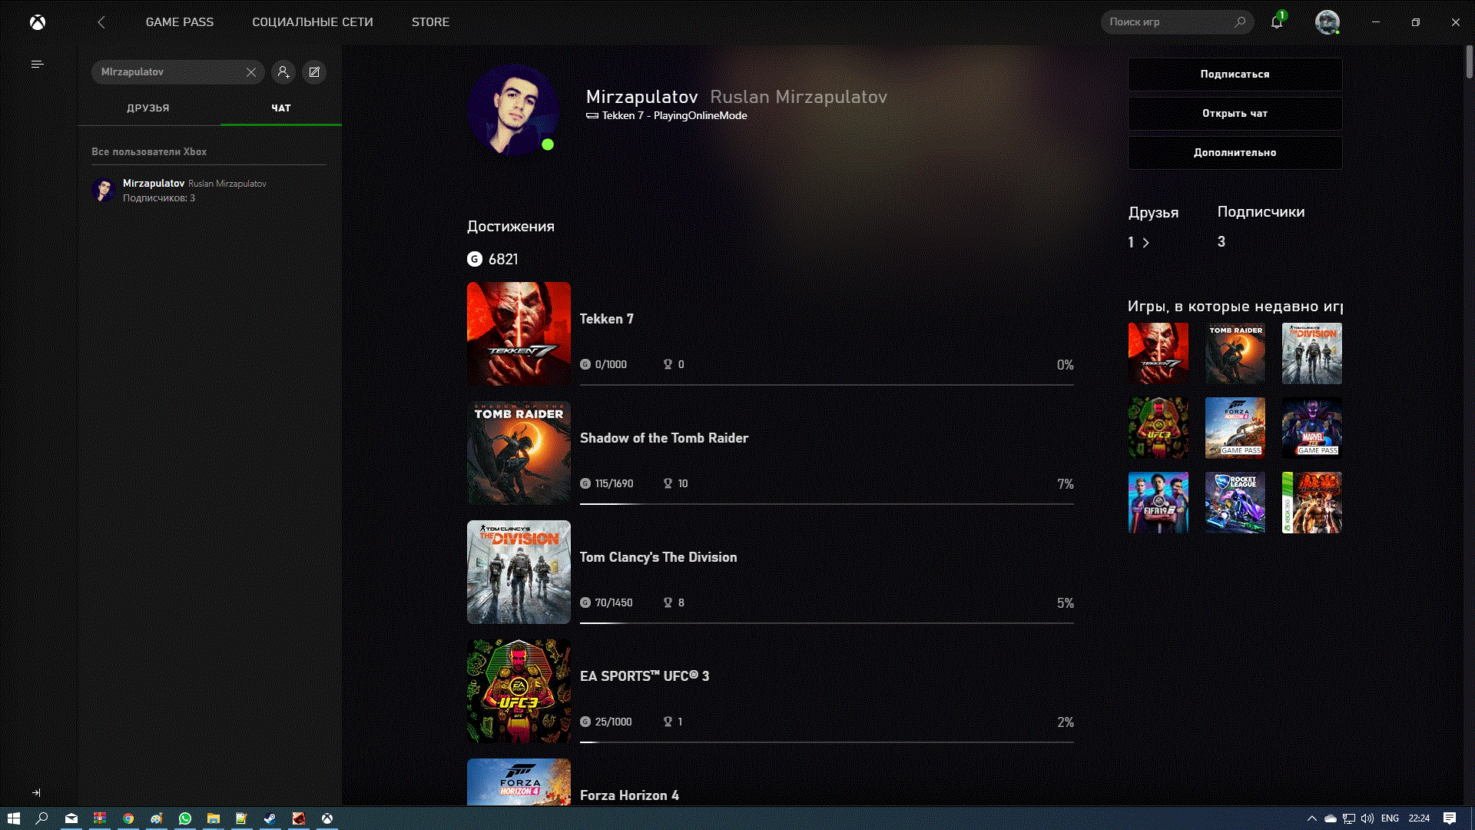The image size is (1475, 830).
Task: Click the Xbox logo home icon
Action: tap(37, 22)
